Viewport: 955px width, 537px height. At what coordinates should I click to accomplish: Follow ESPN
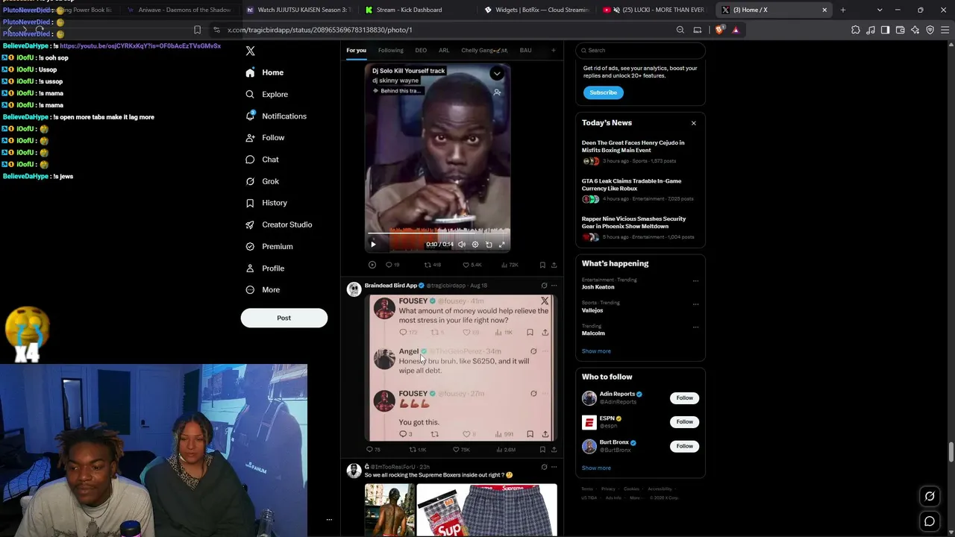[x=684, y=422]
